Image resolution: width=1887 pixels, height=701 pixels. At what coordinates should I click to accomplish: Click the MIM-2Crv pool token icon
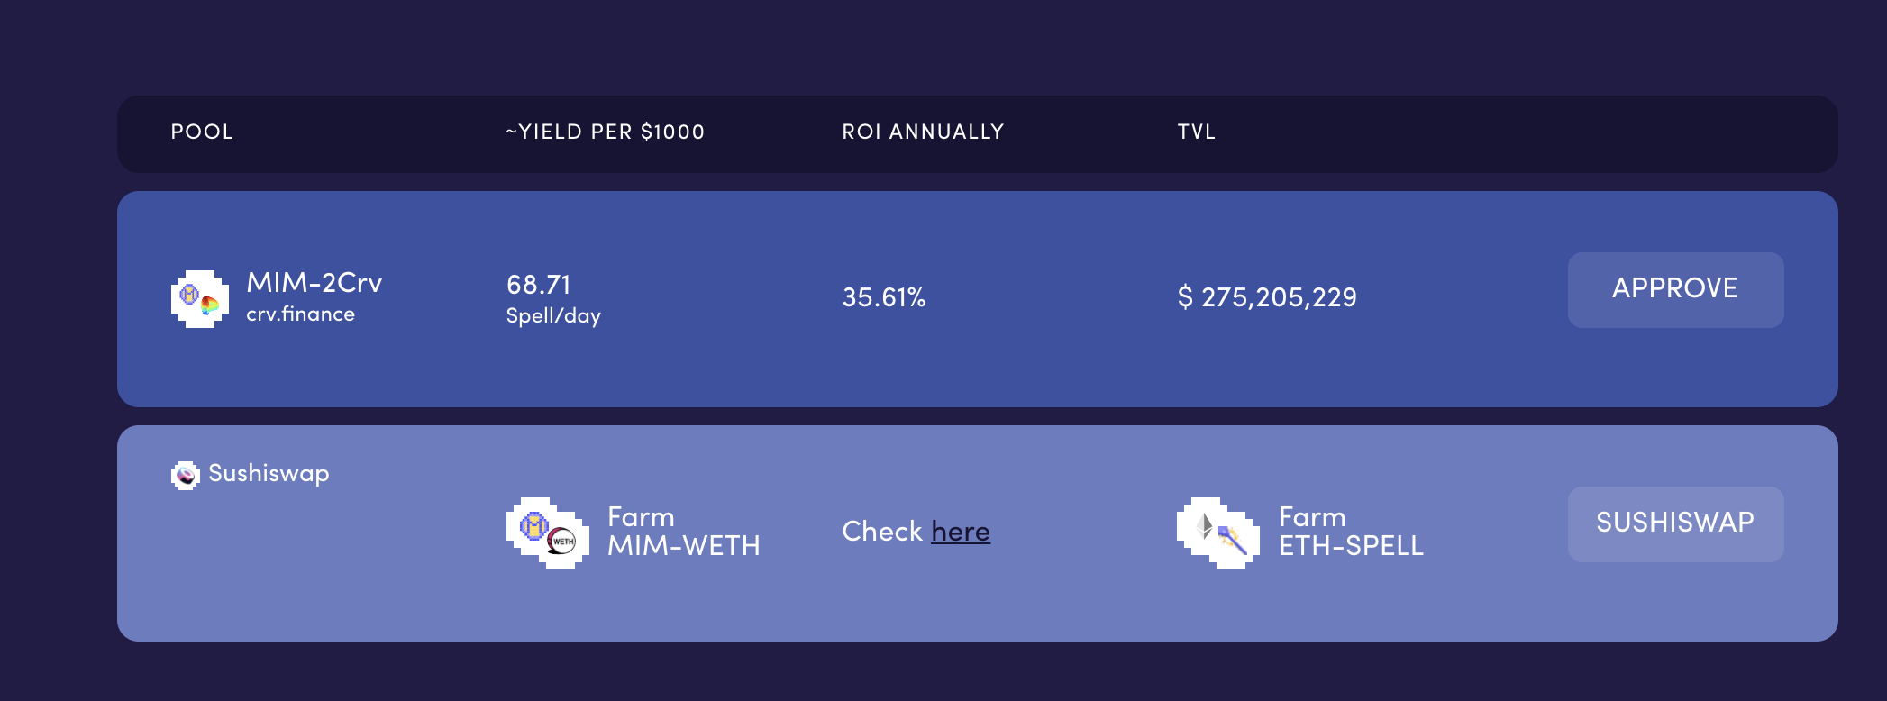tap(199, 298)
